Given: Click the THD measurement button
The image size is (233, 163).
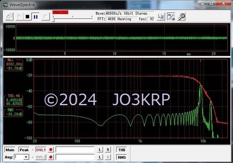Looking at the screenshot, I should click(122, 150).
